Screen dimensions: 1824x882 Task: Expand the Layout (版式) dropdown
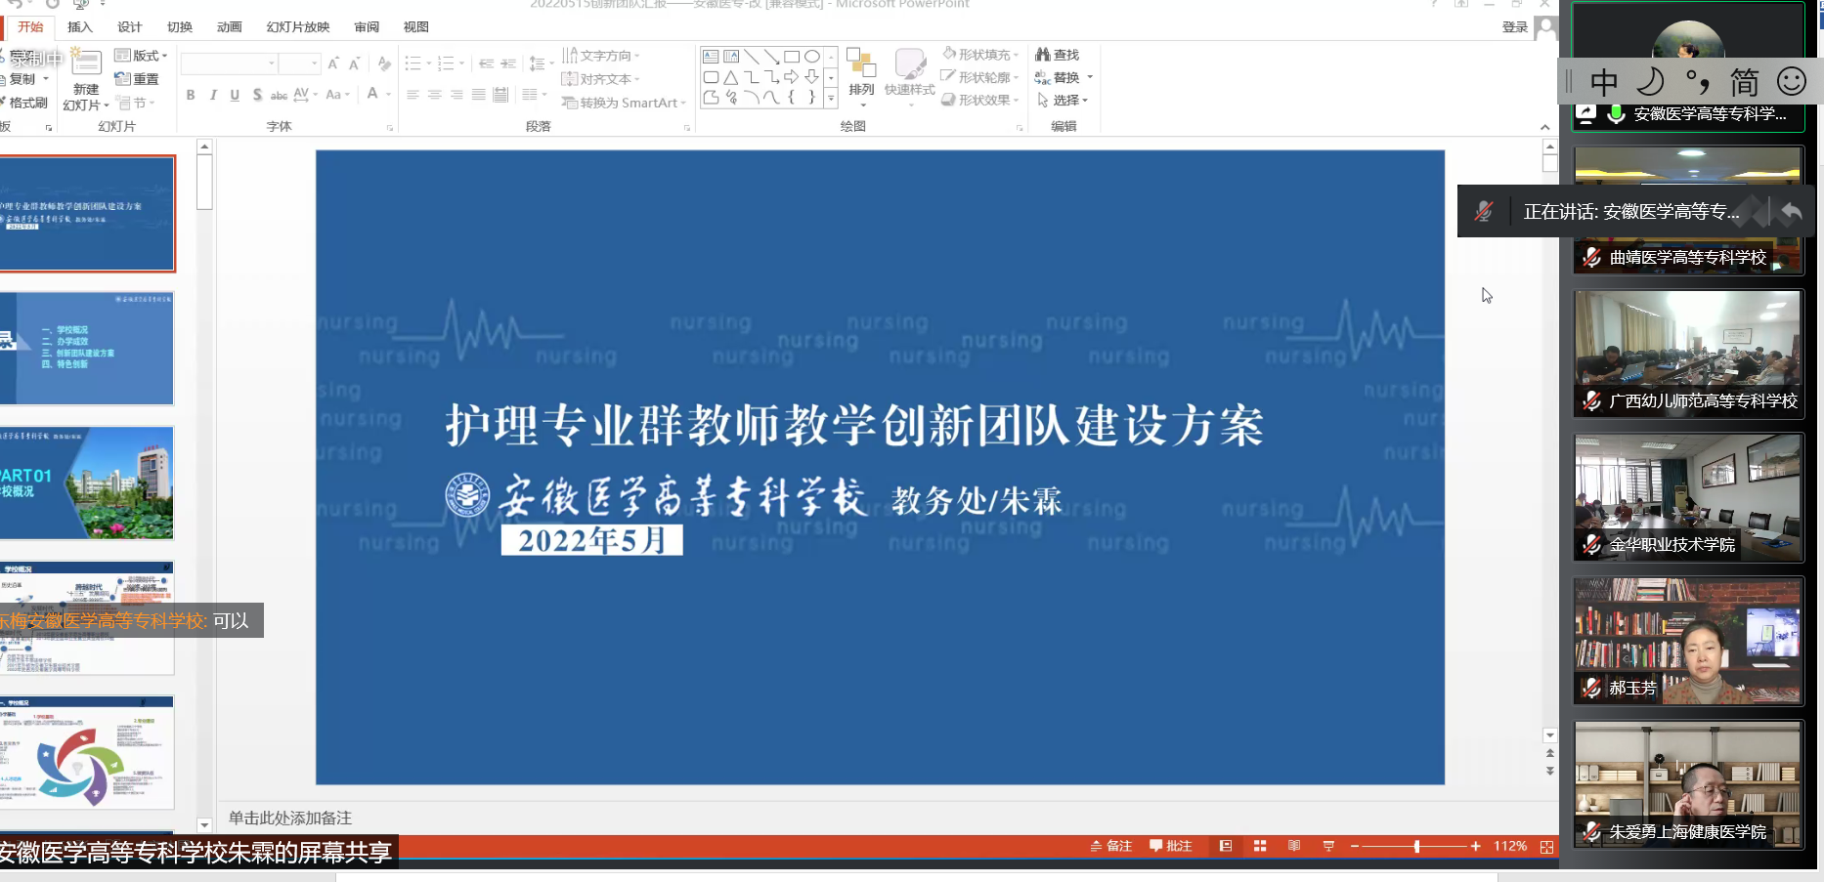tap(142, 56)
